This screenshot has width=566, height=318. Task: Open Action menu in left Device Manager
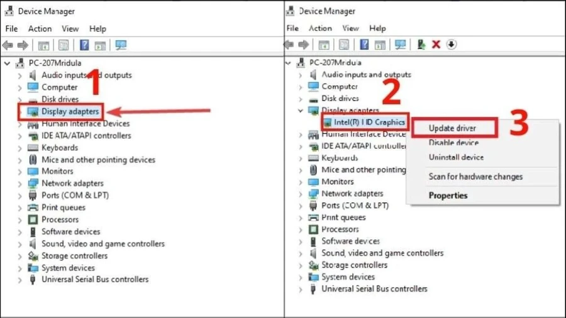(40, 29)
